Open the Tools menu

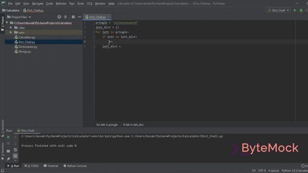[x=80, y=3]
